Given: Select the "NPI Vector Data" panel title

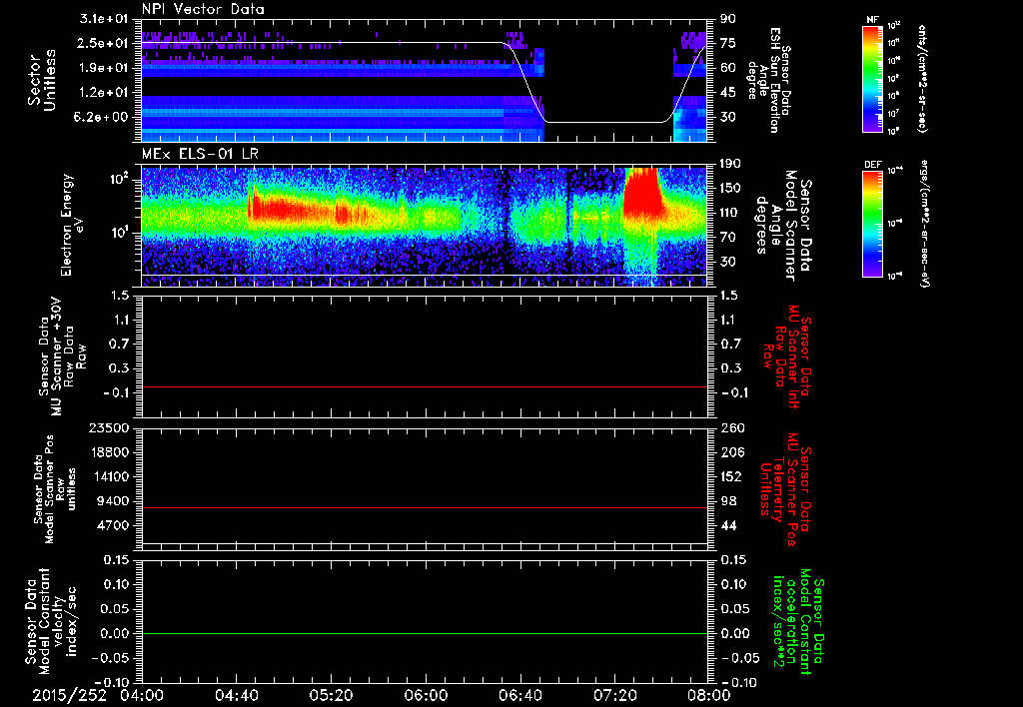Looking at the screenshot, I should coord(203,9).
